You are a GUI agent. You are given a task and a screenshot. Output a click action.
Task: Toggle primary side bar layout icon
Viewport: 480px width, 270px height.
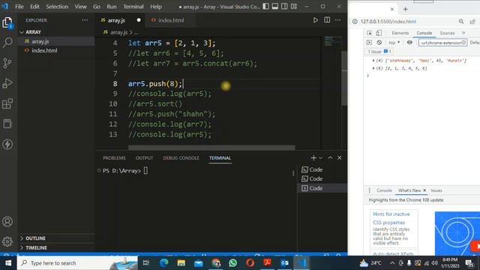265,7
